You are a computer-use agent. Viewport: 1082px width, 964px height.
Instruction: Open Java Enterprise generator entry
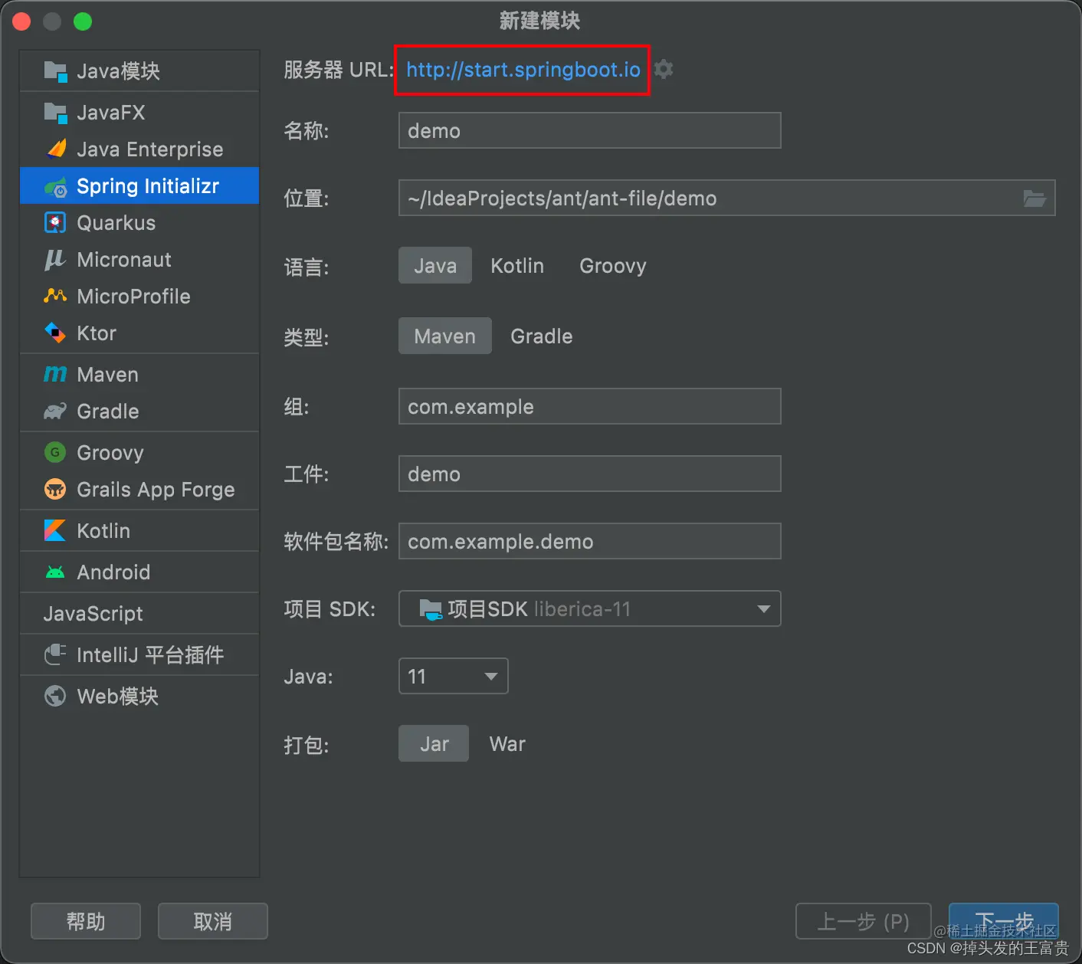tap(139, 149)
